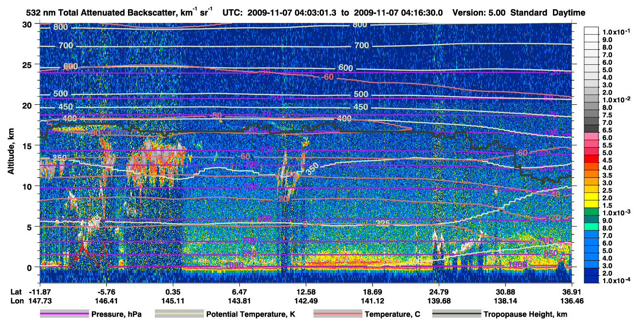The height and width of the screenshot is (325, 635).
Task: Click the 1.0x10-2 colorbar label
Action: 617,99
